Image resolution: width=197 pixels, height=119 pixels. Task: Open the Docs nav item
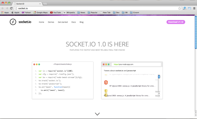tap(74, 22)
